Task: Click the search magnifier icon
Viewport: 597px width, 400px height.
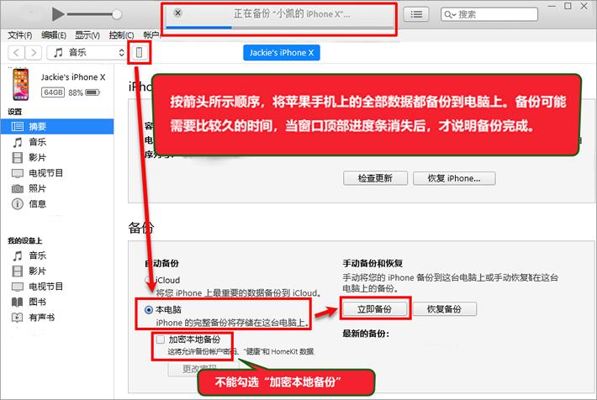Action: coord(450,14)
